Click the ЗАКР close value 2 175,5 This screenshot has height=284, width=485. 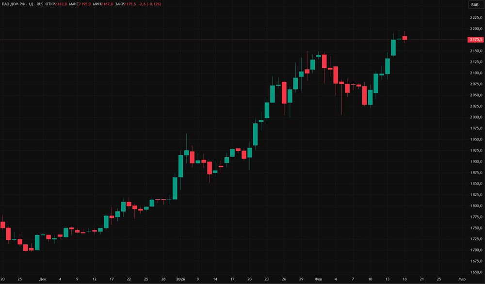130,4
